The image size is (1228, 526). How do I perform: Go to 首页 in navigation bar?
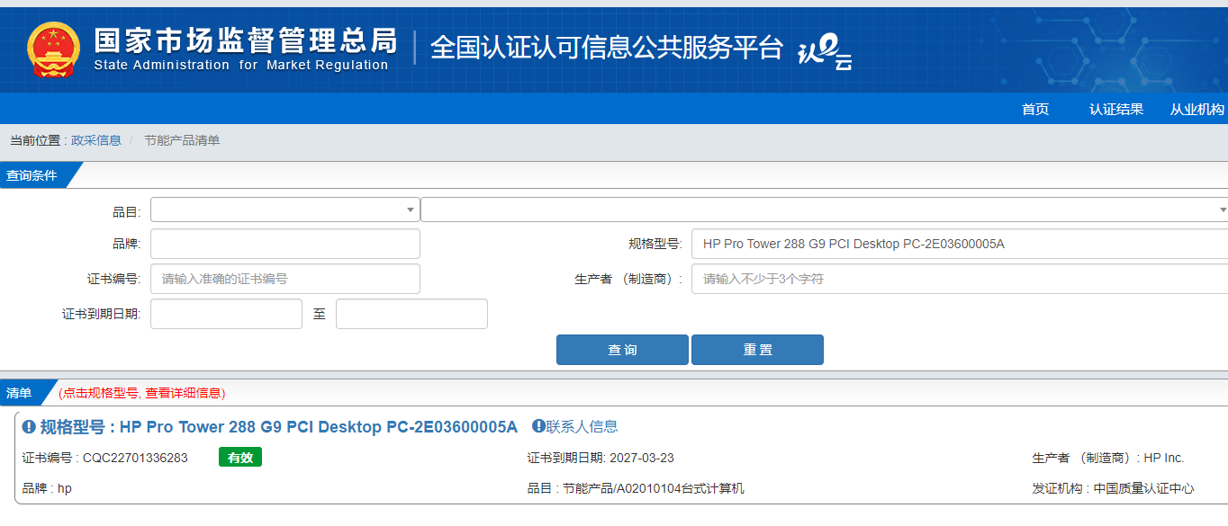point(1035,109)
